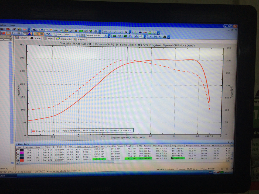The image size is (259, 194).
Task: Click the red and blue chart icon, second row
Action: point(3,33)
